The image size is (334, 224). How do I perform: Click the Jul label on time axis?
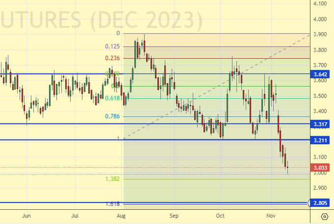point(75,216)
